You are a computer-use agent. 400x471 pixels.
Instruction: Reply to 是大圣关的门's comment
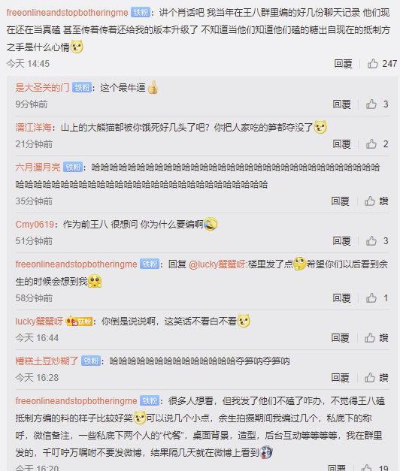tap(341, 104)
